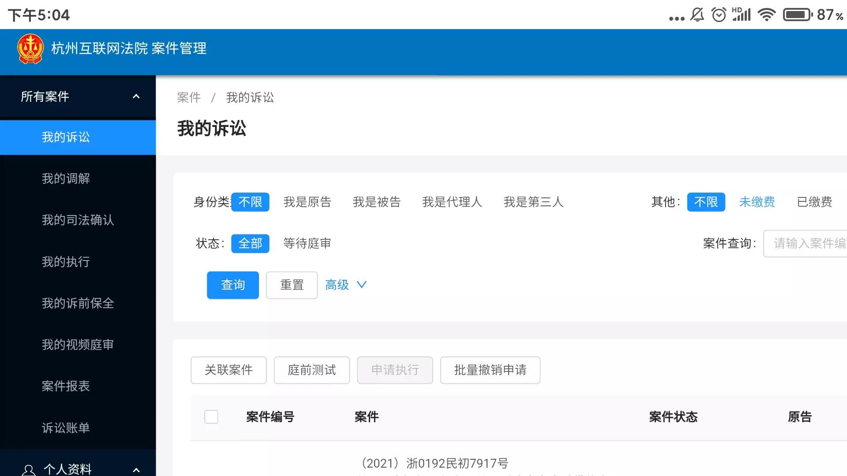Filter status by 等待庭审
The width and height of the screenshot is (847, 476).
pos(307,243)
